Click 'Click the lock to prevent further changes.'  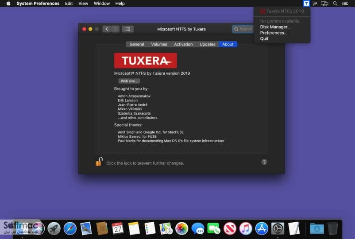click(145, 163)
